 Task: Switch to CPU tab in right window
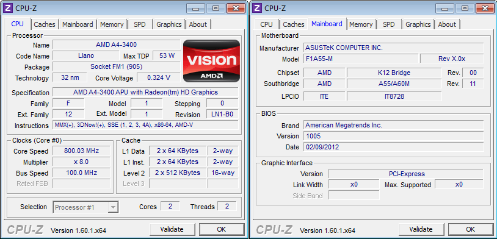tap(266, 24)
